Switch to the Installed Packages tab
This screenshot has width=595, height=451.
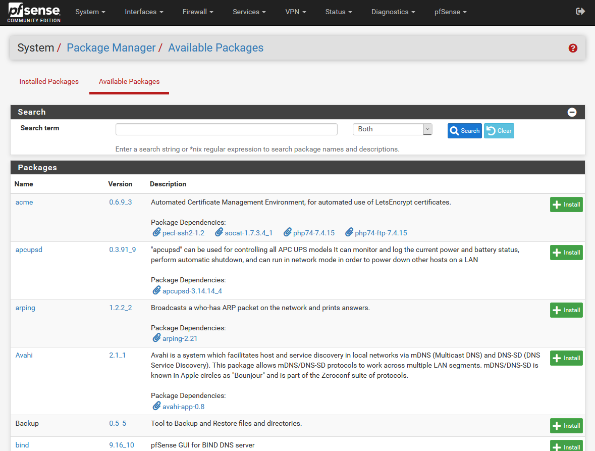tap(49, 81)
